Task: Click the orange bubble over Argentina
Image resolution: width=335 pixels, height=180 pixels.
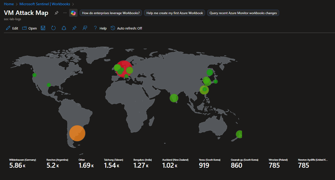Action: coord(77,133)
